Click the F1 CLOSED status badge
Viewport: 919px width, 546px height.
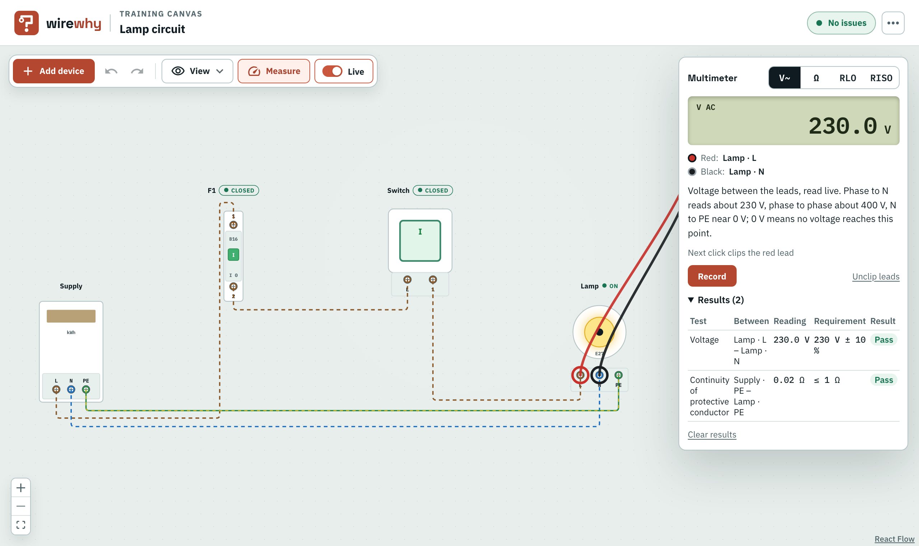tap(239, 190)
